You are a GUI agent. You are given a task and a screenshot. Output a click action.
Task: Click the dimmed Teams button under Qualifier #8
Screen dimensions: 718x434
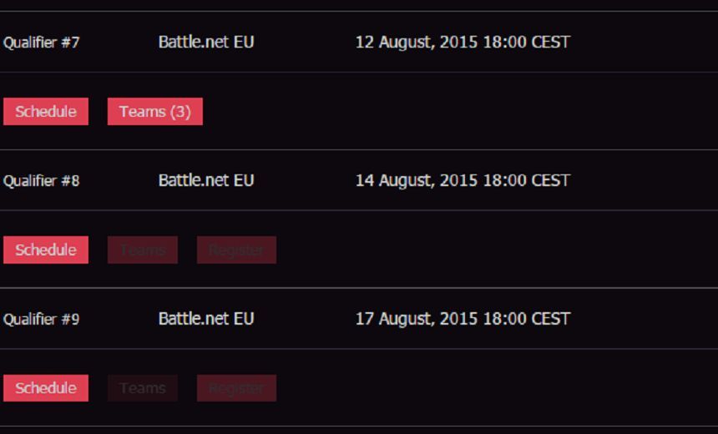tap(142, 250)
